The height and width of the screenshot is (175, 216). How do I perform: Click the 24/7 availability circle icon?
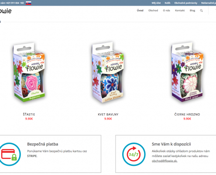coord(134,154)
